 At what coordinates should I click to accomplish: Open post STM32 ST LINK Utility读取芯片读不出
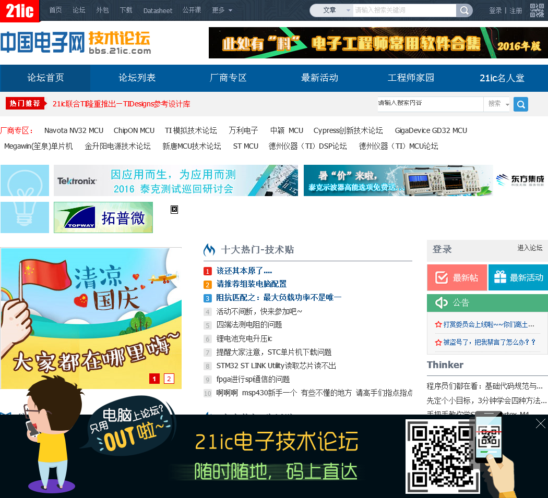(276, 366)
